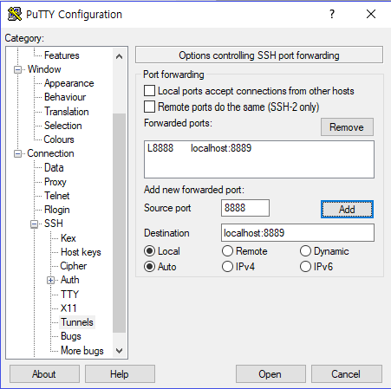Select the IPv6 radio button
The width and height of the screenshot is (391, 389).
coord(305,266)
